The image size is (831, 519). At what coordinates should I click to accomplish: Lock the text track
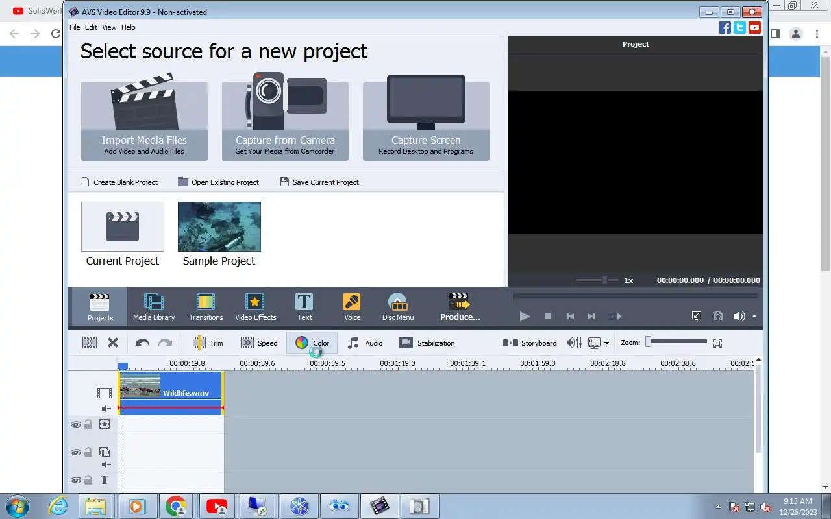88,480
